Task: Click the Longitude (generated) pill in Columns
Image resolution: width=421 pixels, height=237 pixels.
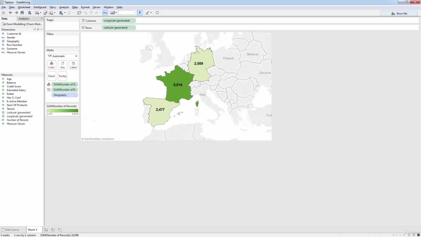Action: click(119, 21)
